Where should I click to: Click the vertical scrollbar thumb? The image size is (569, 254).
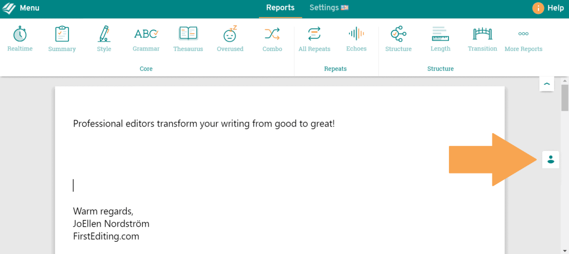click(x=565, y=98)
